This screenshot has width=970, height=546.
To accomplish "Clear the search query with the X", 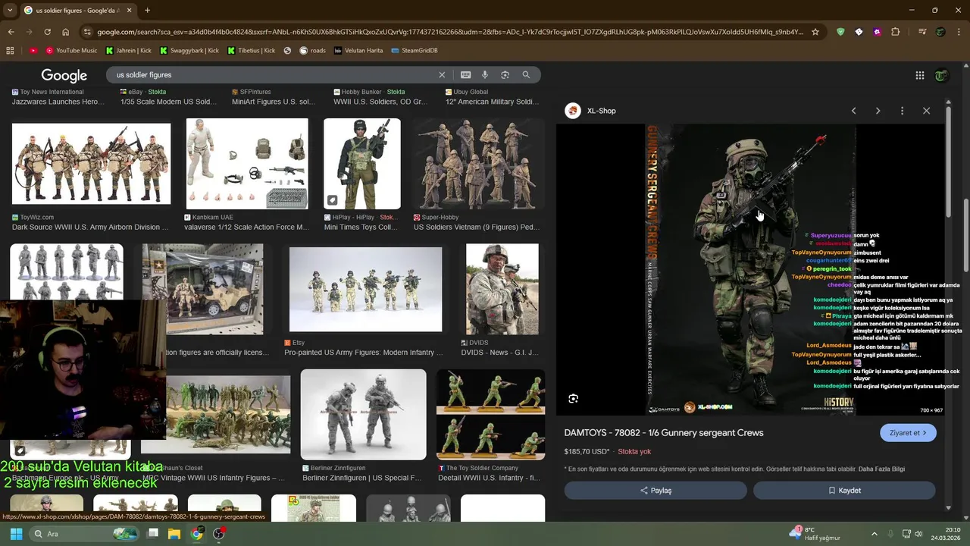I will [x=442, y=75].
